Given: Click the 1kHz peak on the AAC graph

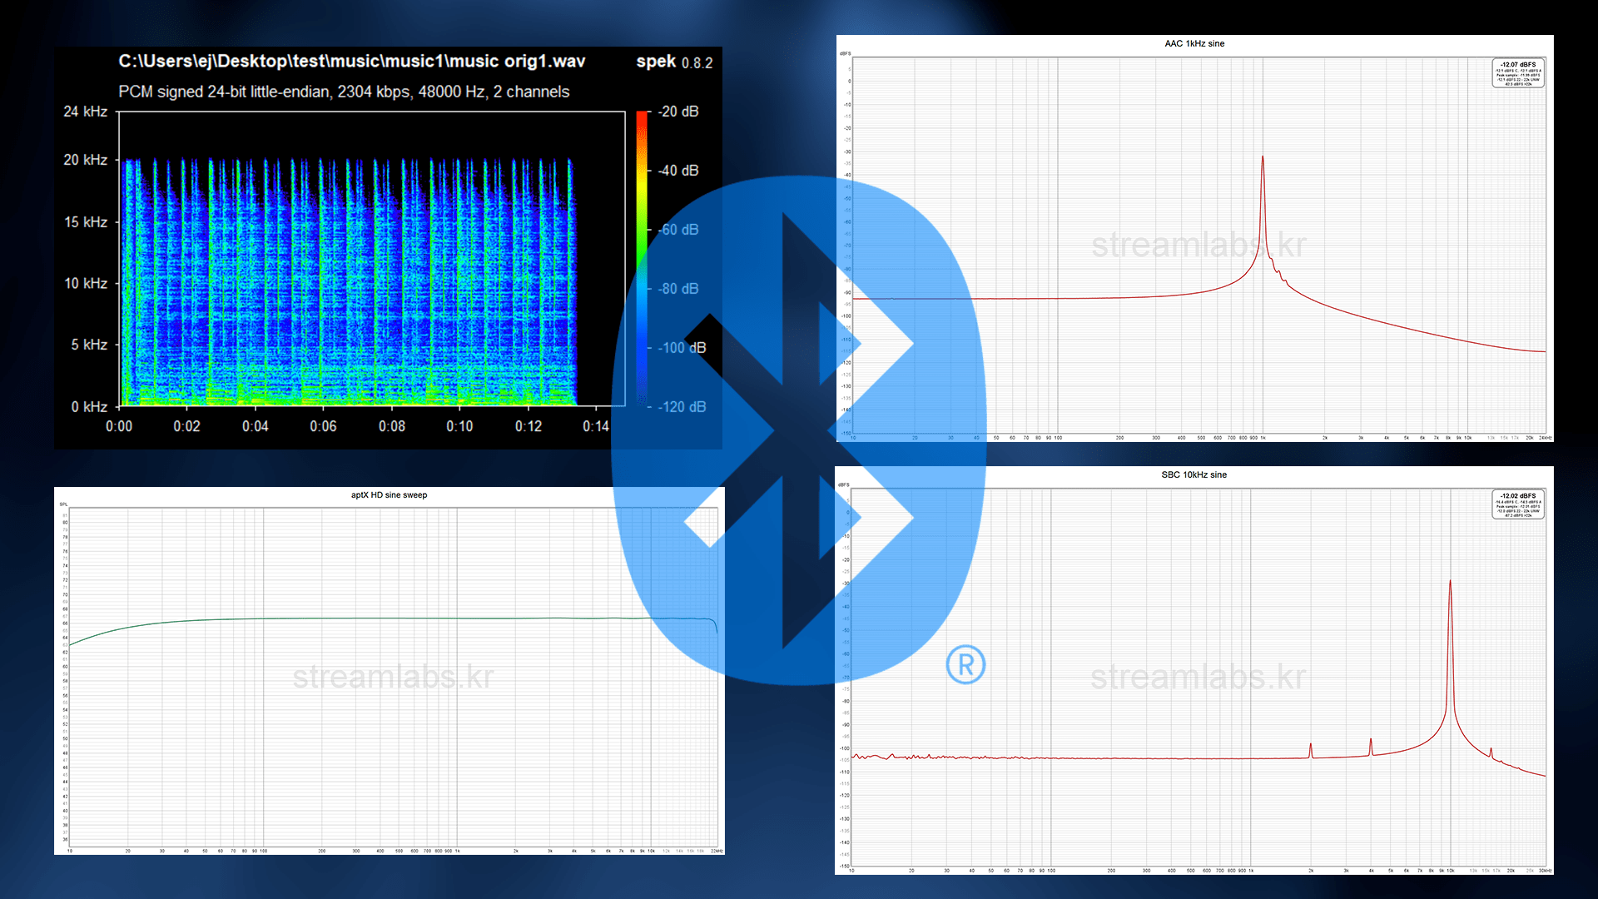Looking at the screenshot, I should pyautogui.click(x=1263, y=158).
